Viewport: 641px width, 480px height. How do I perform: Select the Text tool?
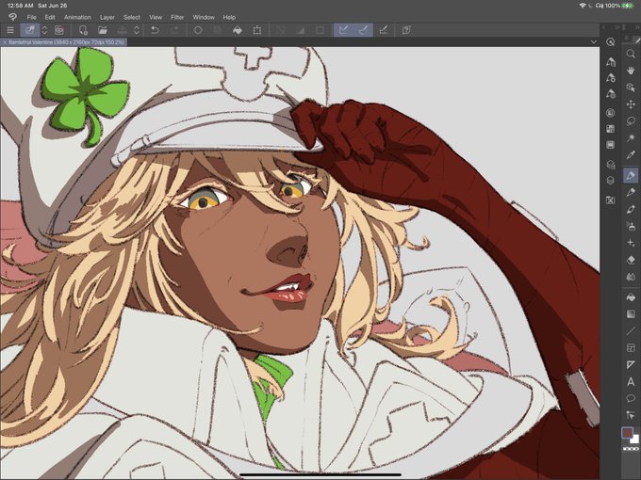[x=631, y=381]
